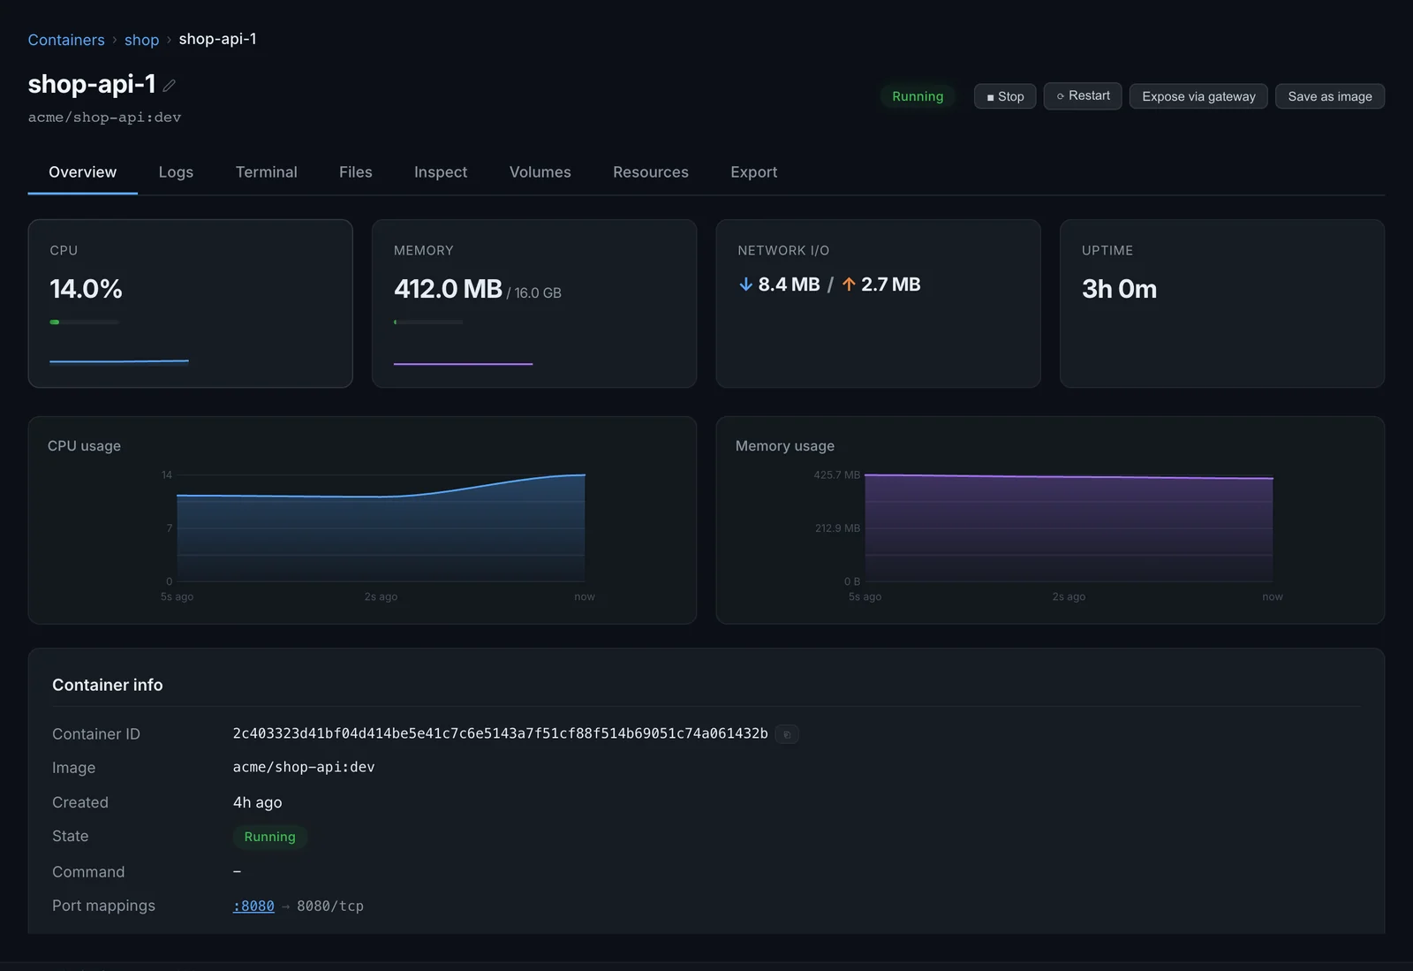Screen dimensions: 1413x971
Task: Click the memory progress bar in the Memory card
Action: pos(428,322)
